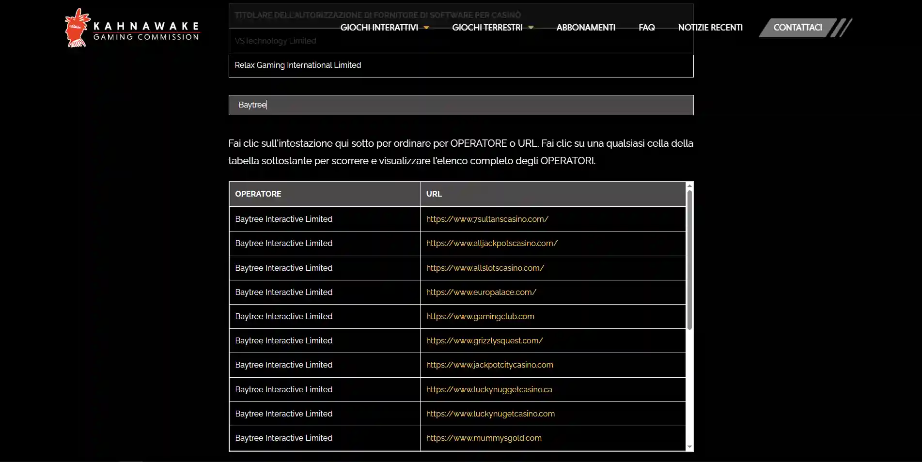Screen dimensions: 922x462
Task: Click the Baytree operator cell beside alljackpotscasino
Action: point(324,243)
